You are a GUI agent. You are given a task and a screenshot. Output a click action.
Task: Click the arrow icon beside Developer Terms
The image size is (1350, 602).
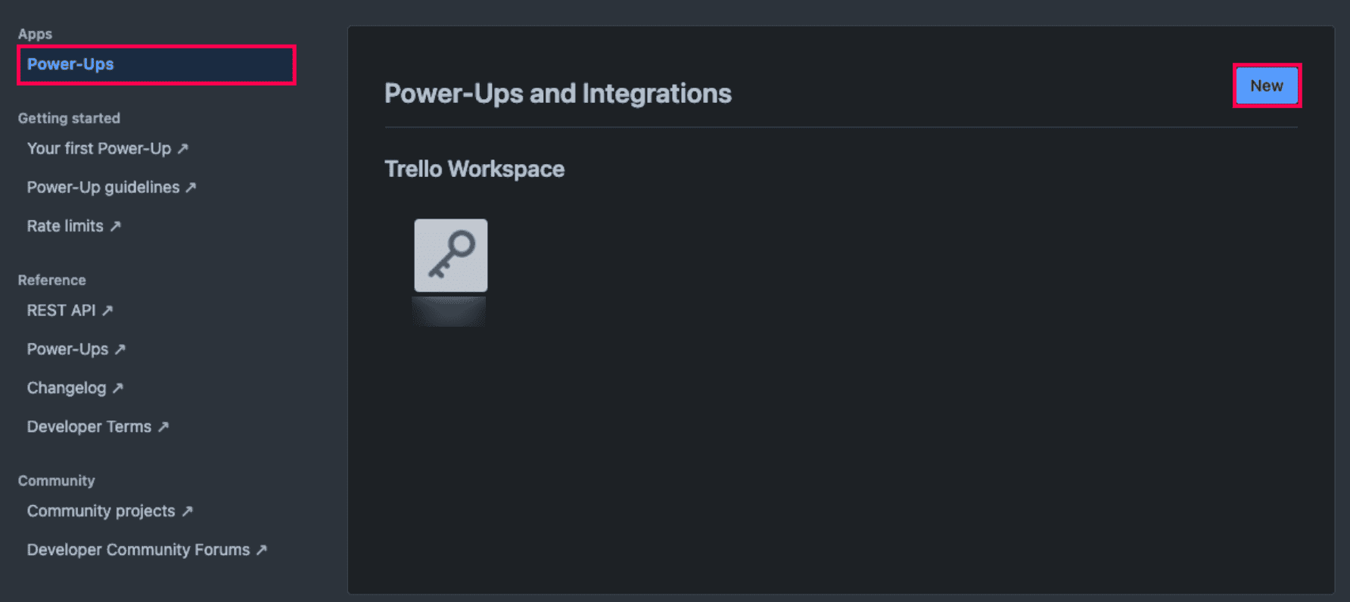click(x=165, y=427)
